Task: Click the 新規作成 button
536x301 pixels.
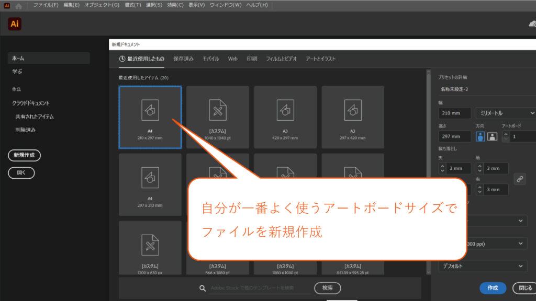Action: [24, 155]
